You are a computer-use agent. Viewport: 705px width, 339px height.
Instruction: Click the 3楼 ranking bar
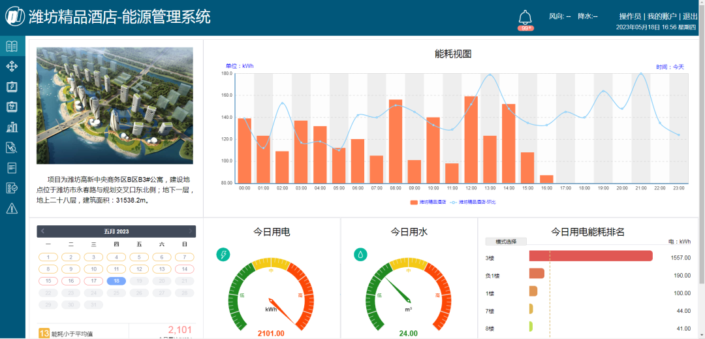coord(591,256)
